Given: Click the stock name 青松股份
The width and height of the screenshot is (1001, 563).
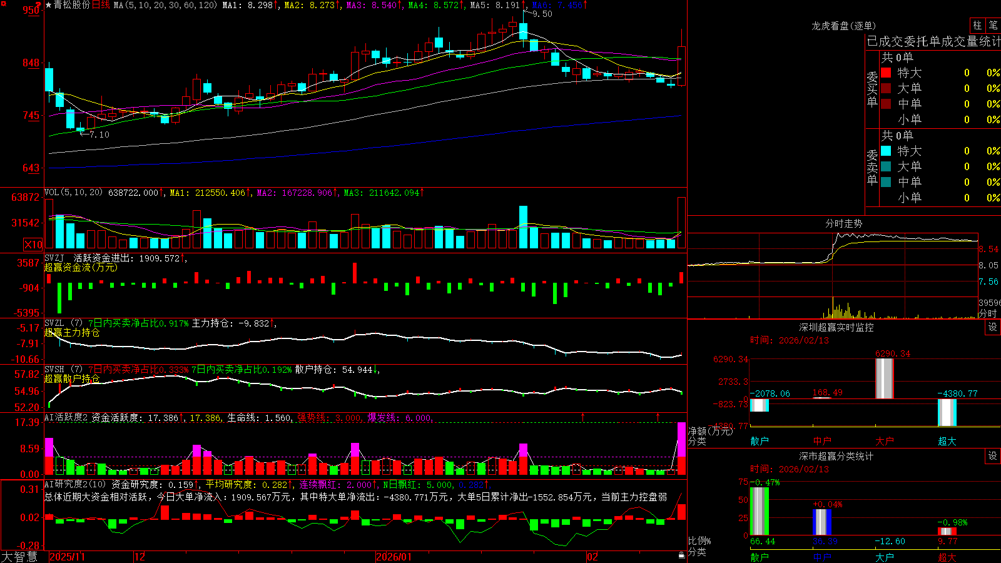Looking at the screenshot, I should click(x=71, y=5).
